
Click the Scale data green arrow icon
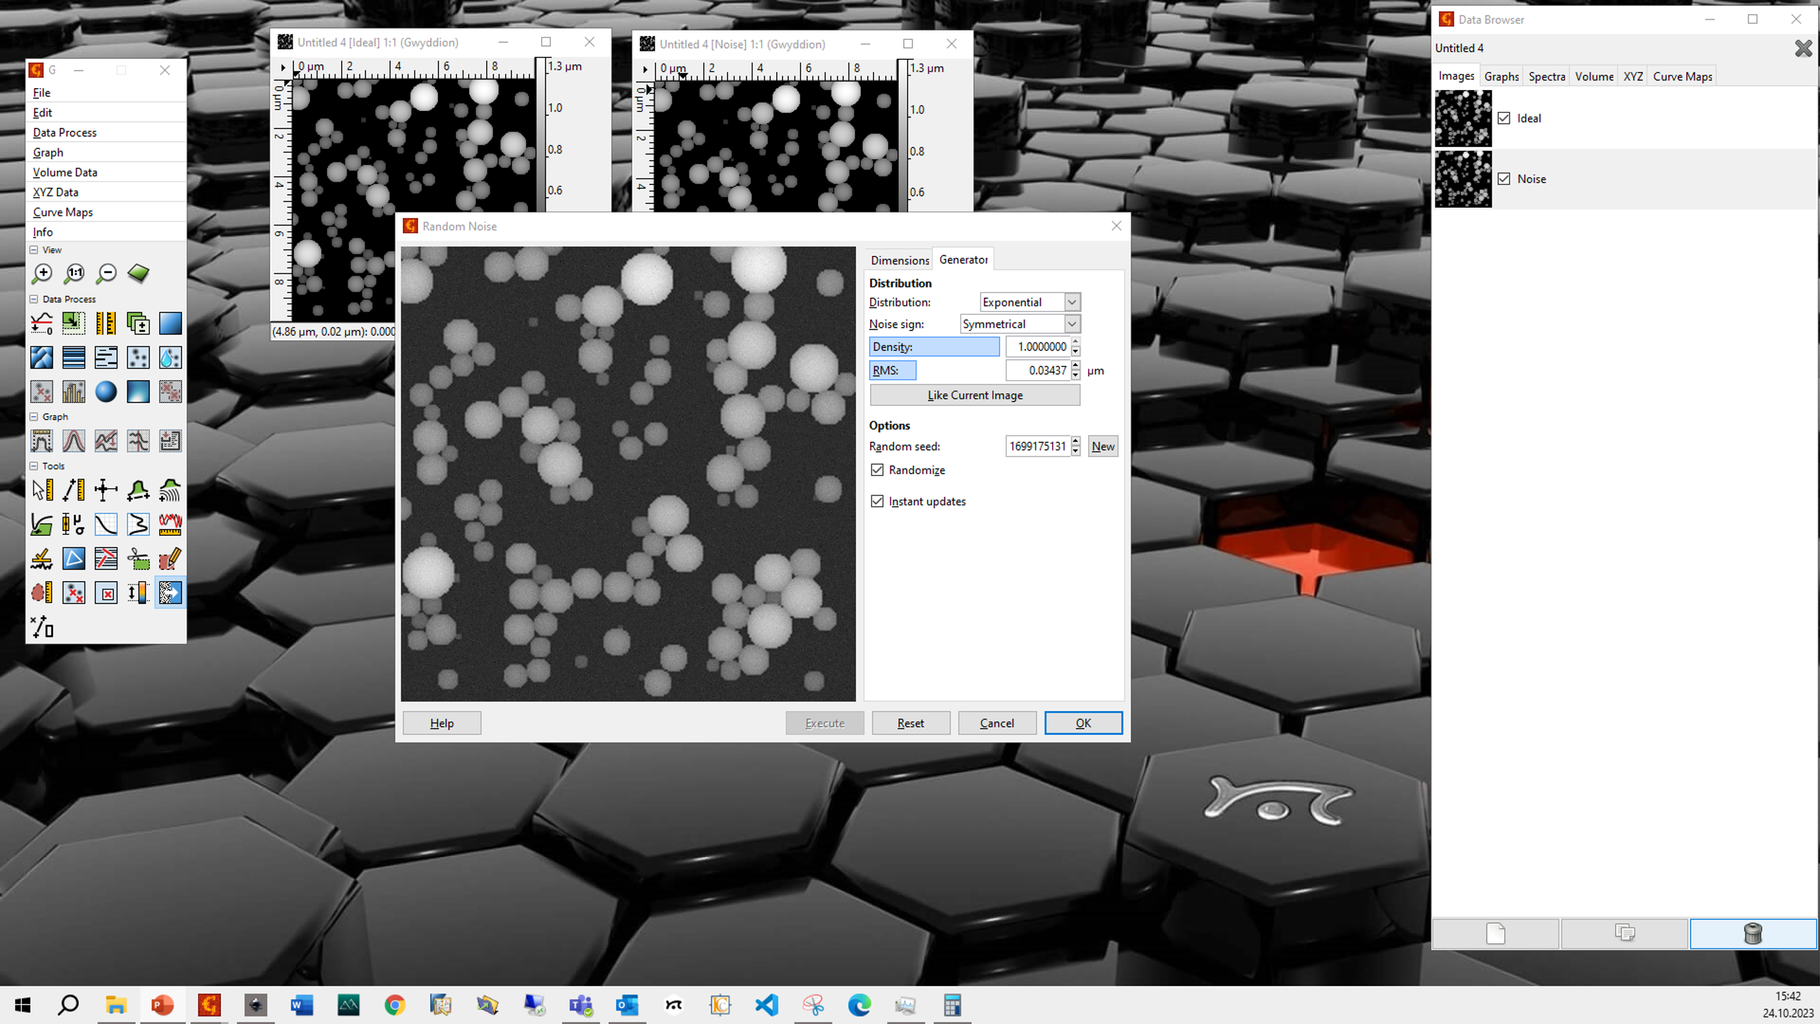pos(74,324)
